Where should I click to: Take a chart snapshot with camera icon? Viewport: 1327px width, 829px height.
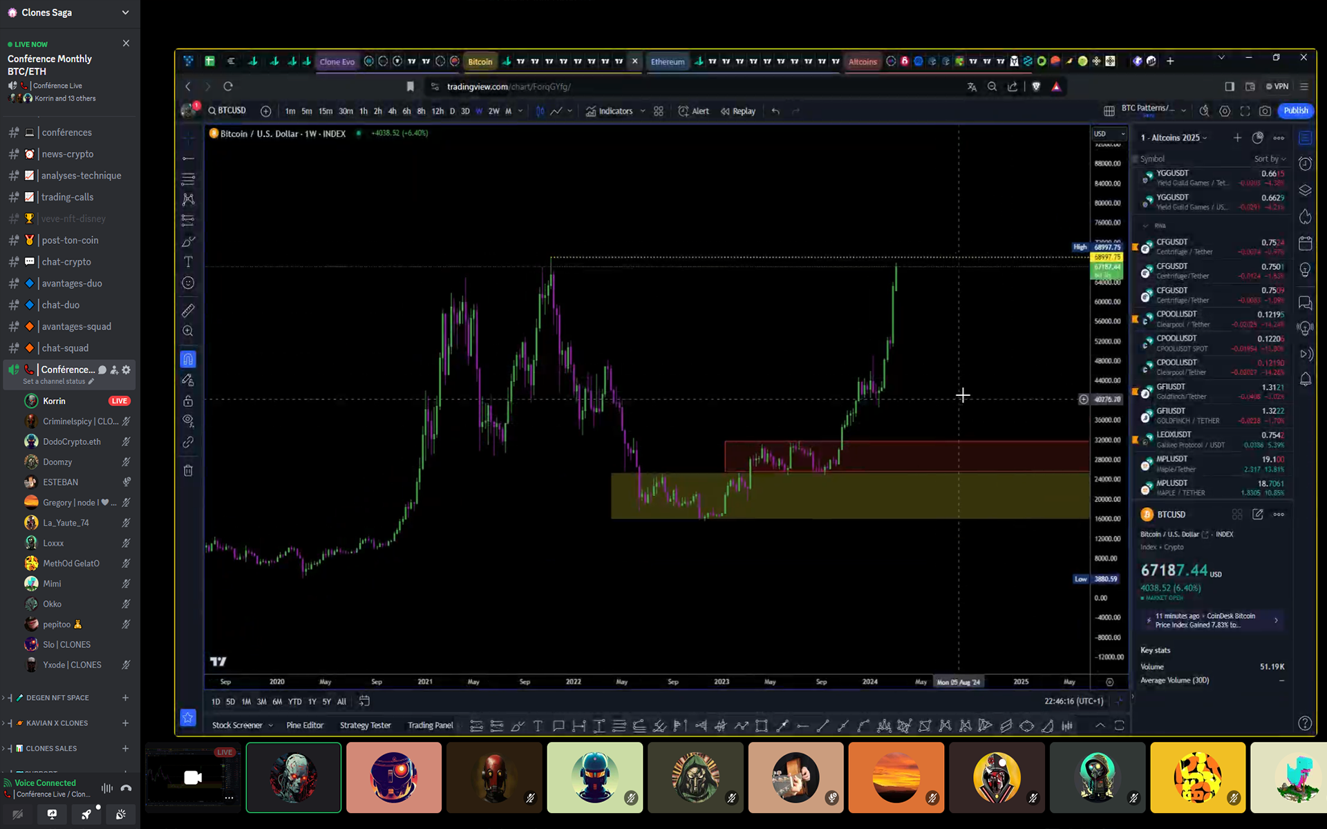pyautogui.click(x=1265, y=111)
